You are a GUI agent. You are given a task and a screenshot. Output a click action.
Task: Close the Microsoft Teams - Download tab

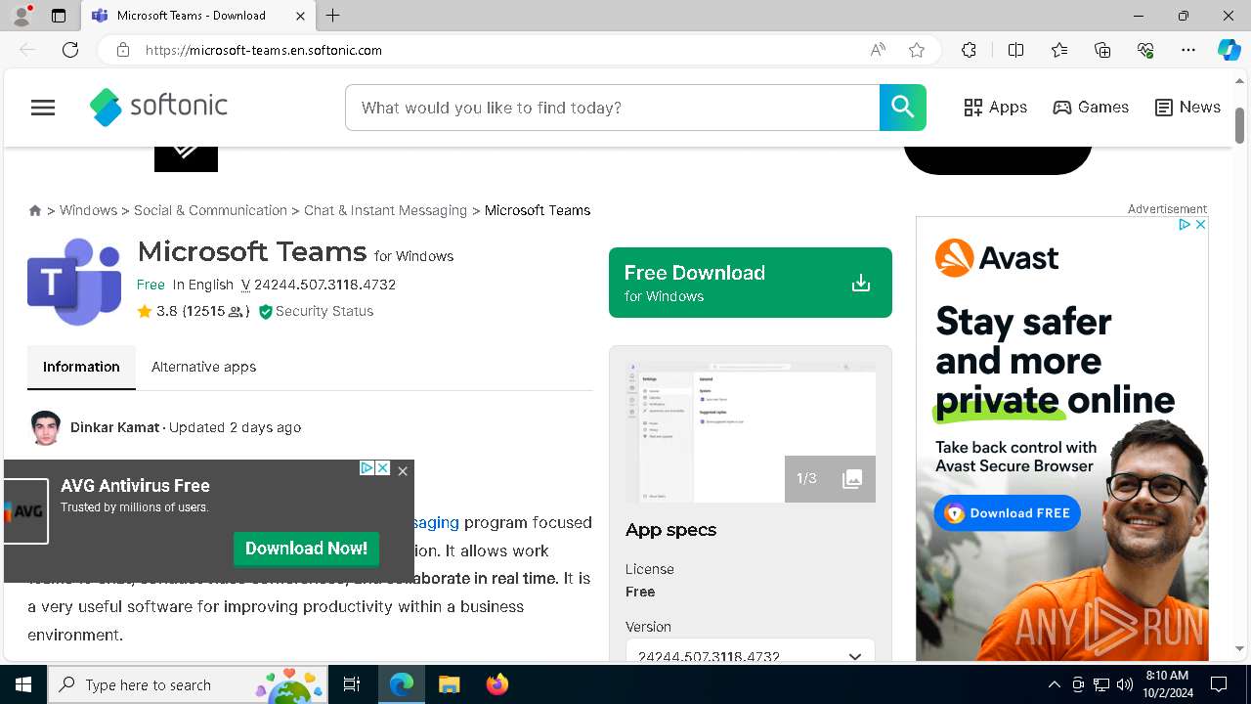pos(300,16)
